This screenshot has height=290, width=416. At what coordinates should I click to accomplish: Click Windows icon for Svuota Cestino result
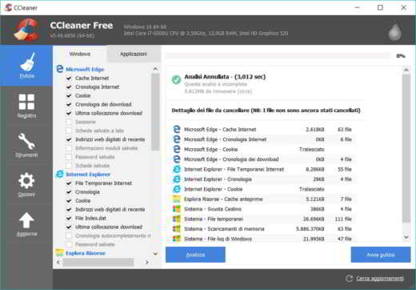[x=176, y=209]
